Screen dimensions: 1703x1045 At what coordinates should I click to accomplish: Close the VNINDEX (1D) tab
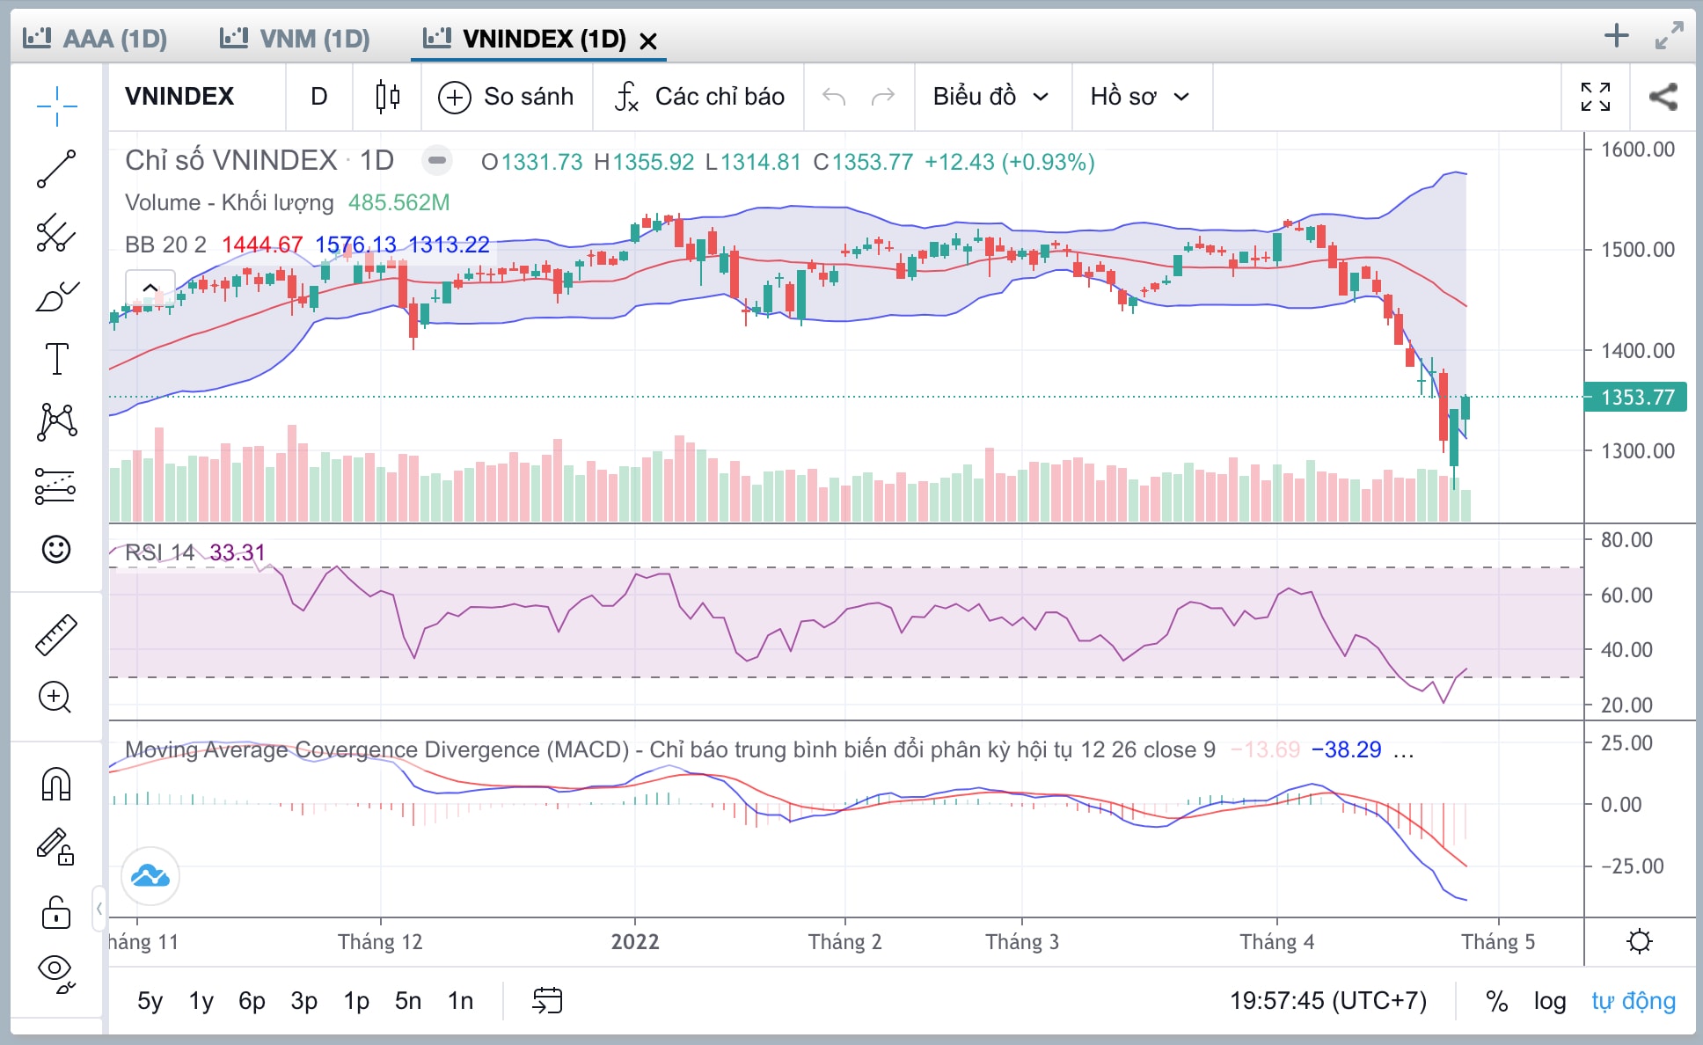coord(648,40)
